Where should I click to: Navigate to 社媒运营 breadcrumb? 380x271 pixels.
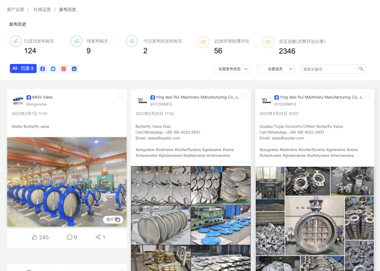[x=42, y=9]
